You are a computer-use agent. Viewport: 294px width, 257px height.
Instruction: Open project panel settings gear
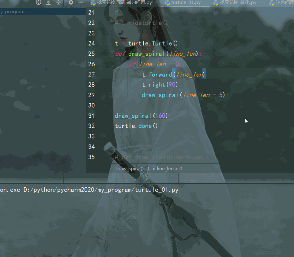71,2
